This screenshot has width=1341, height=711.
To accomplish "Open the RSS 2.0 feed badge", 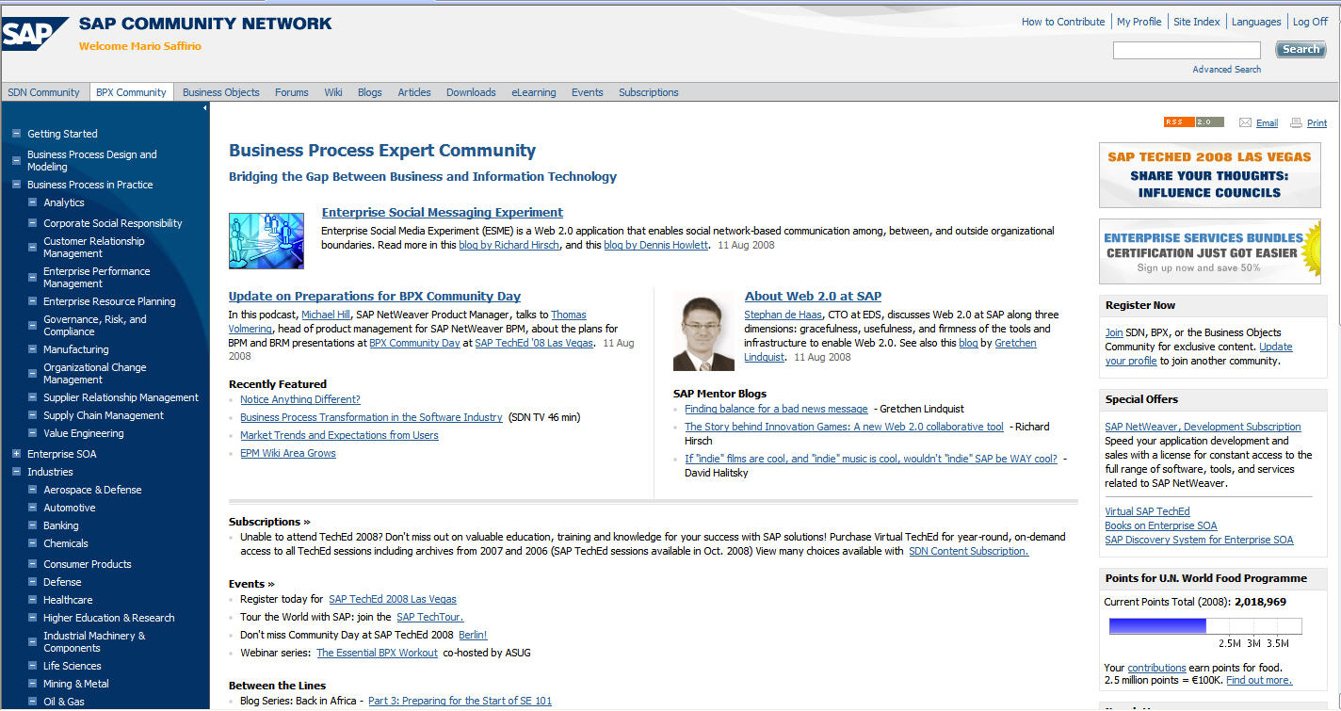I will pyautogui.click(x=1193, y=122).
